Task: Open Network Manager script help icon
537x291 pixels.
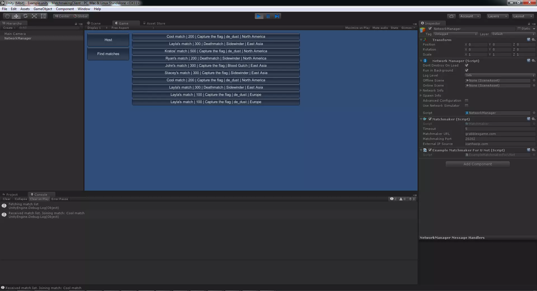Action: click(x=528, y=61)
